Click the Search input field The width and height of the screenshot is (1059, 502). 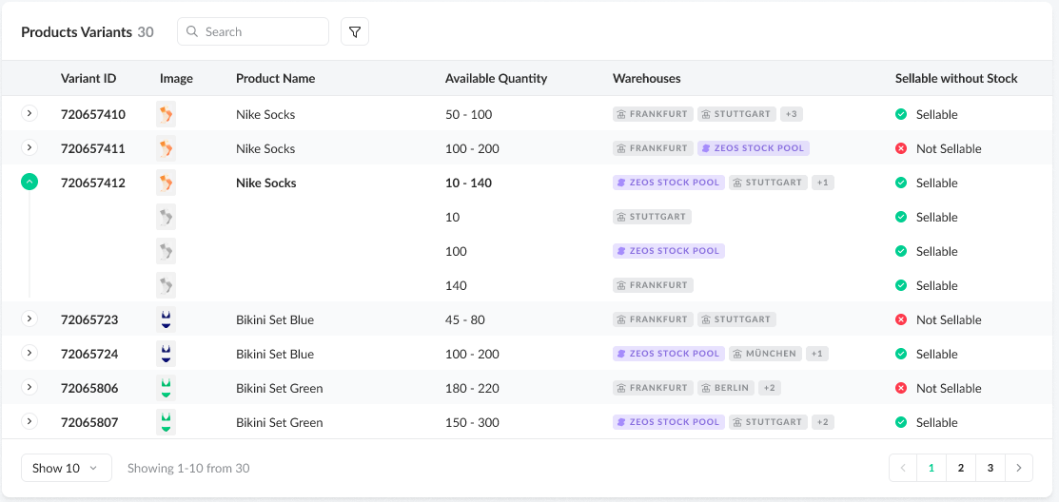(x=253, y=31)
